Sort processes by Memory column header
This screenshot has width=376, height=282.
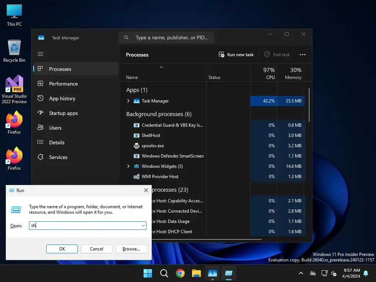coord(291,73)
